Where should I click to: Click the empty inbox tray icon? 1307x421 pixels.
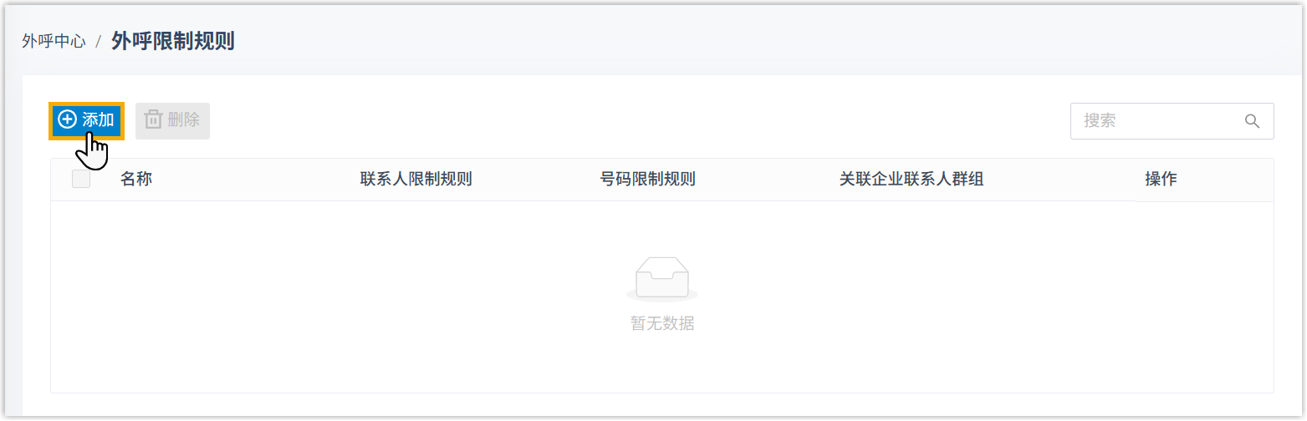pos(661,279)
